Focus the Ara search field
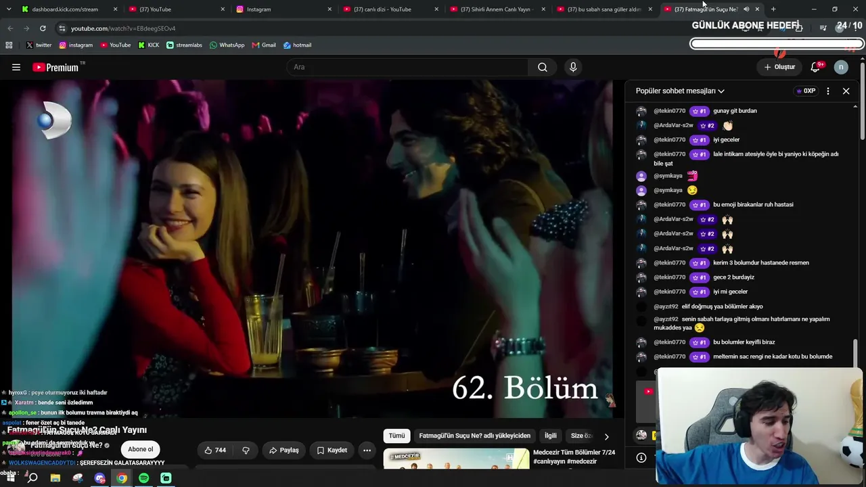Image resolution: width=866 pixels, height=487 pixels. click(x=407, y=67)
